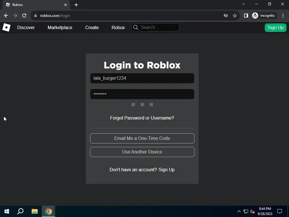The height and width of the screenshot is (217, 289).
Task: Open the Robux menu item
Action: click(x=118, y=27)
